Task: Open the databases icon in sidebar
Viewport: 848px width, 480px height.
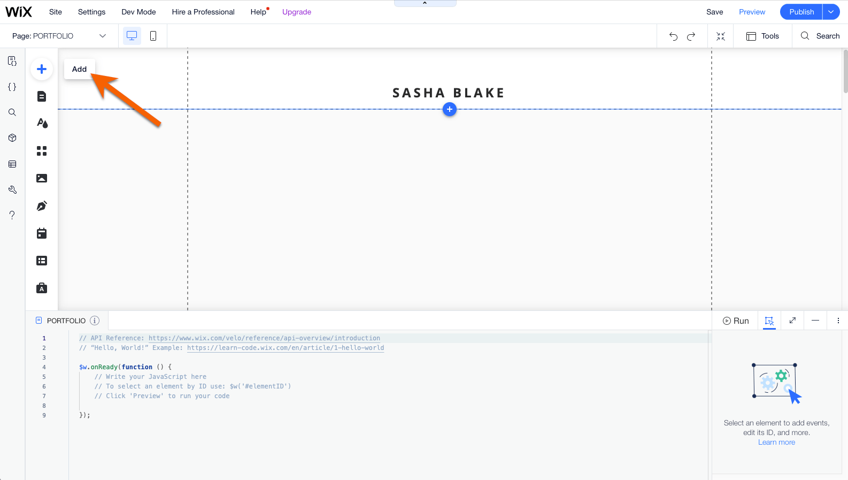Action: pyautogui.click(x=12, y=164)
